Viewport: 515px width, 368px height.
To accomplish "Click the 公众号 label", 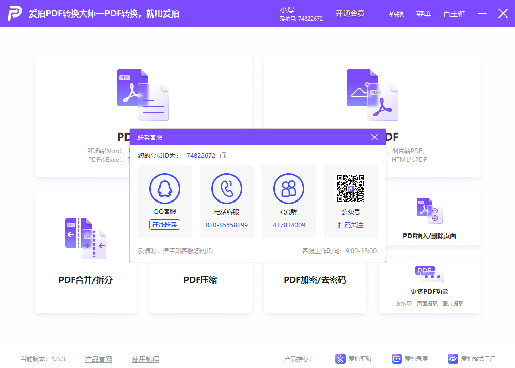I will pyautogui.click(x=351, y=212).
